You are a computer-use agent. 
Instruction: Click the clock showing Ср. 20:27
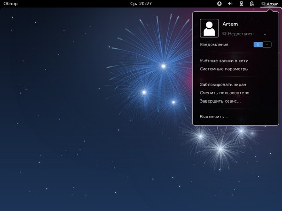(141, 4)
